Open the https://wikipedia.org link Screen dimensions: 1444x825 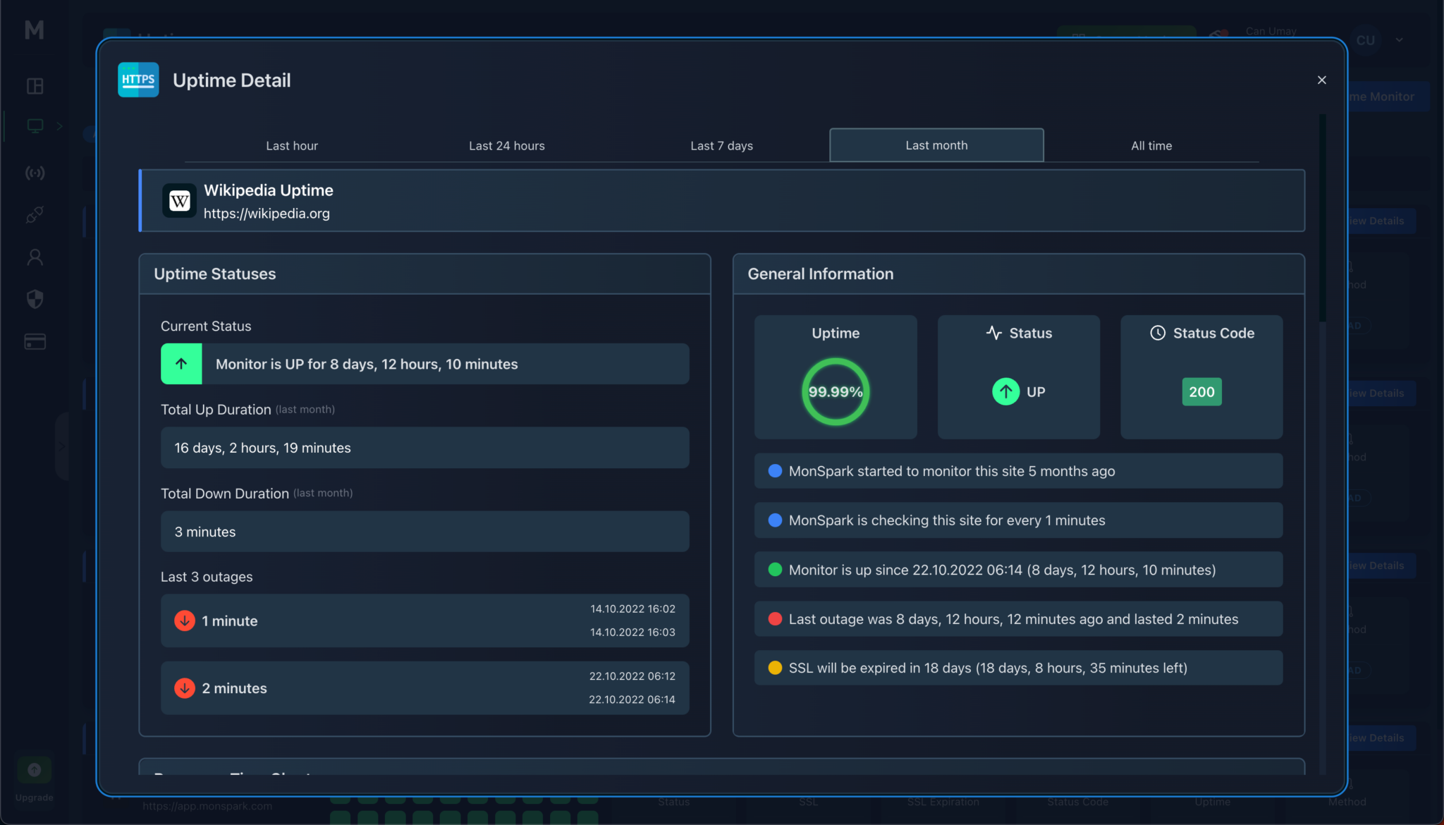click(267, 213)
